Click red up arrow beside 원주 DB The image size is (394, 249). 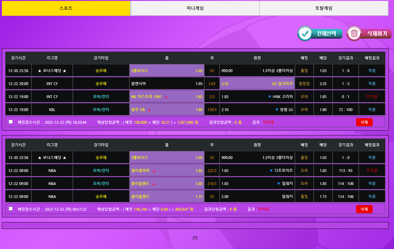149,110
